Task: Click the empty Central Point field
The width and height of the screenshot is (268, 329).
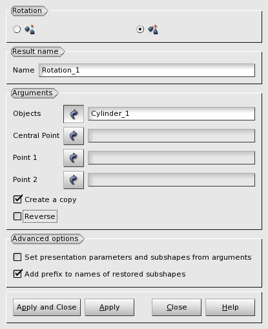Action: (x=171, y=136)
